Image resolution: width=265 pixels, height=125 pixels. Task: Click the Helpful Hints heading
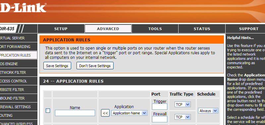pyautogui.click(x=240, y=38)
